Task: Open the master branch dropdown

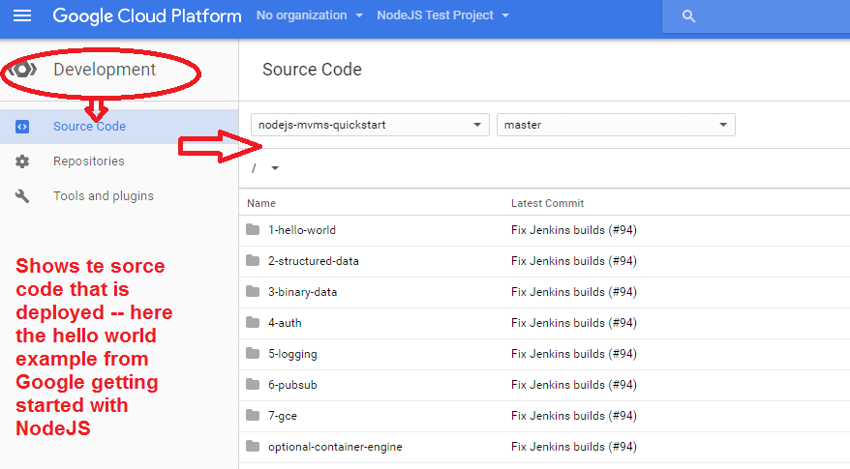Action: [616, 125]
